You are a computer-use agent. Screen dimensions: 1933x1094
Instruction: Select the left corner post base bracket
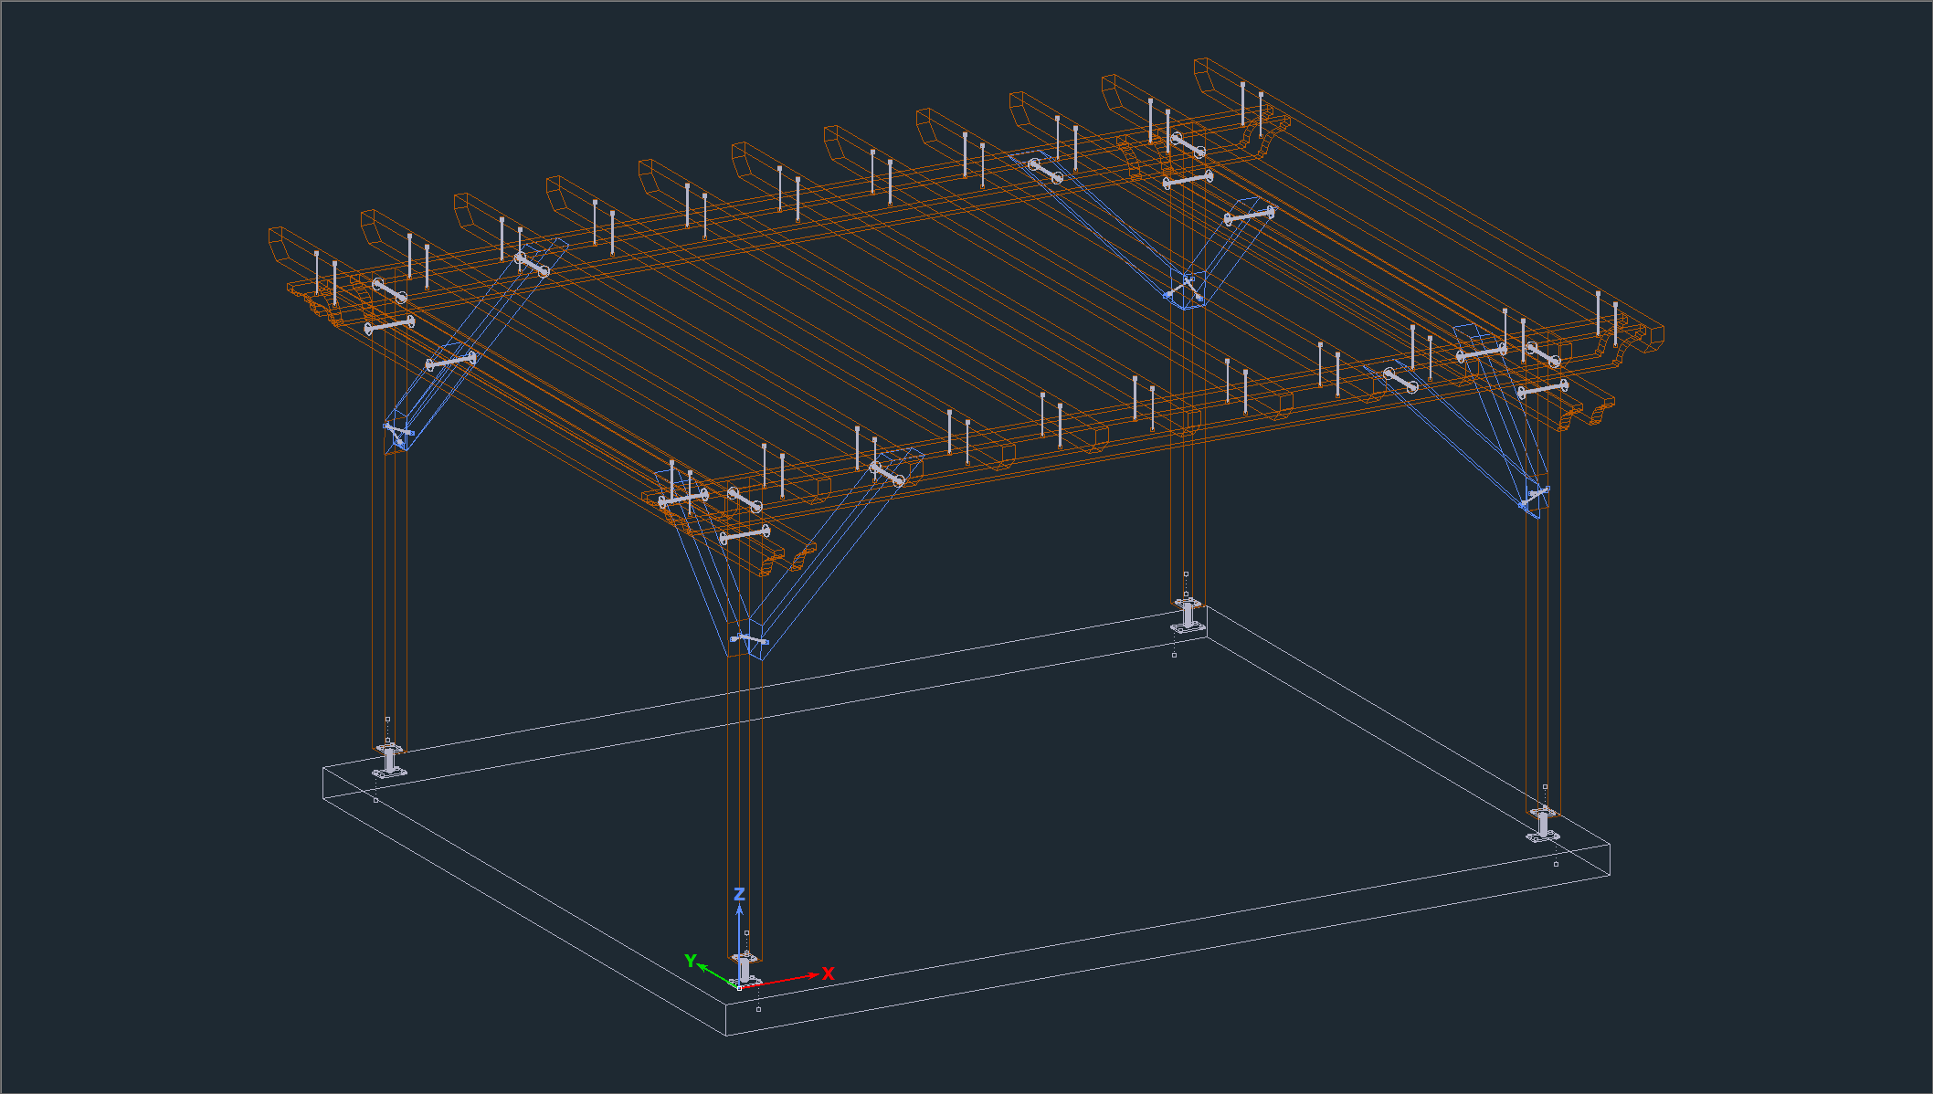point(390,761)
